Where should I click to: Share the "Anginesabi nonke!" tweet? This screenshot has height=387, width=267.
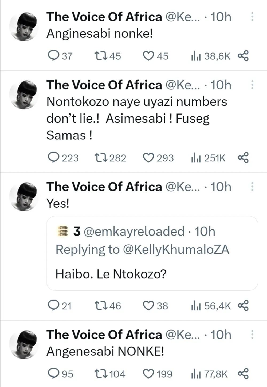click(243, 56)
